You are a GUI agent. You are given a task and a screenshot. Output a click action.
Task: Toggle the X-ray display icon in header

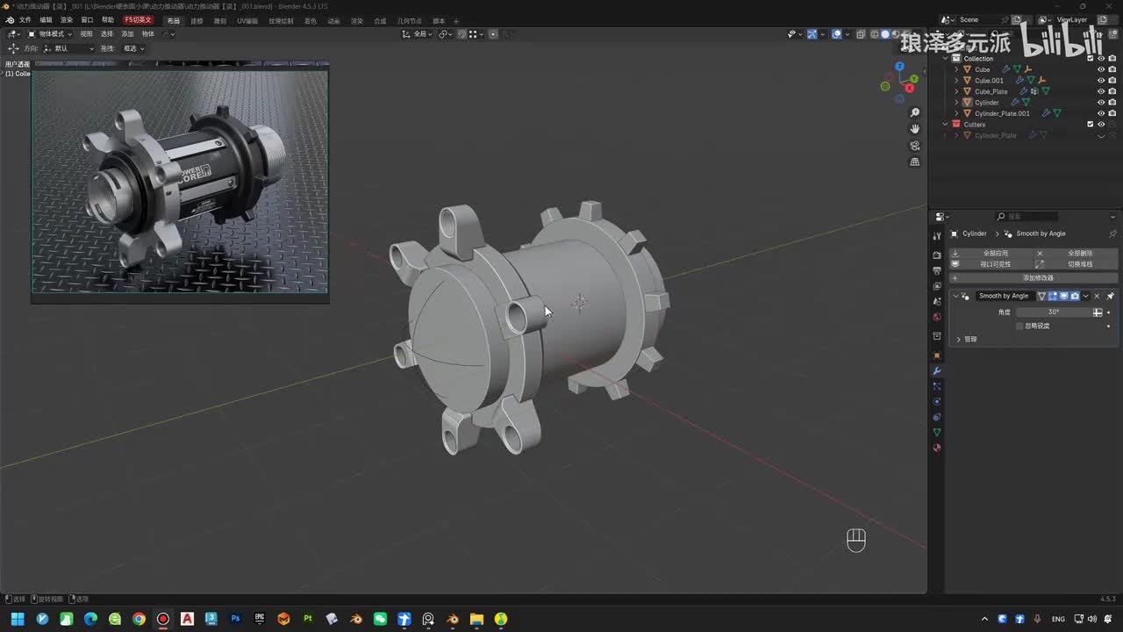[861, 34]
